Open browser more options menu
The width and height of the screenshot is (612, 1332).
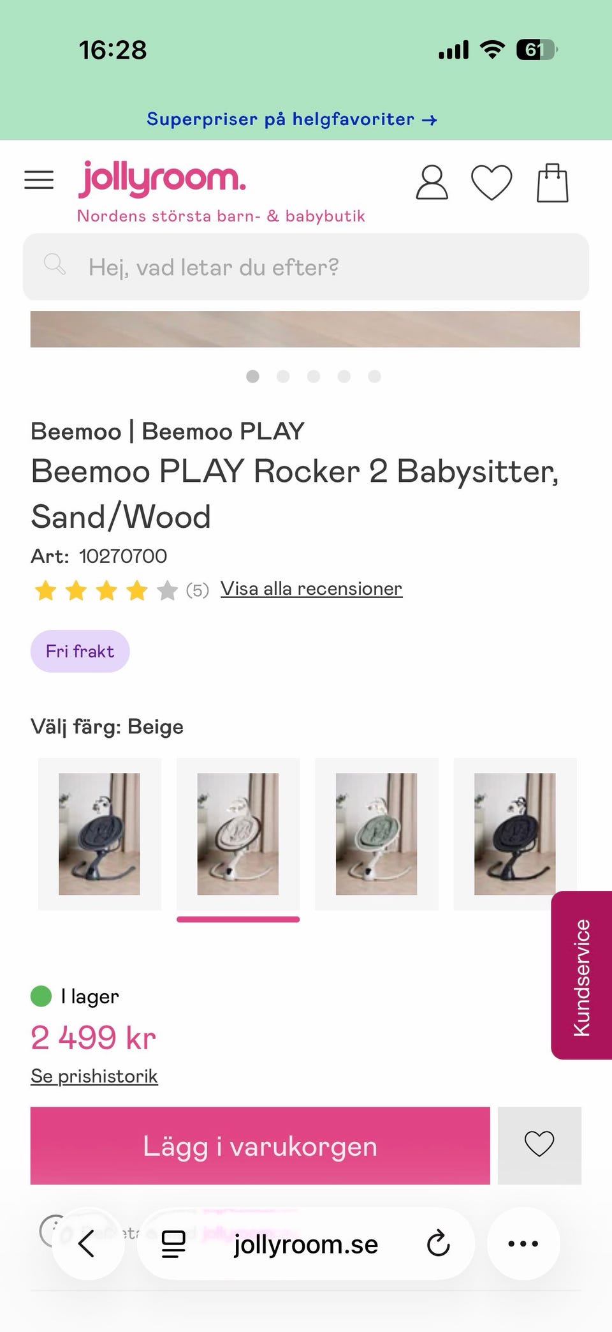523,1244
